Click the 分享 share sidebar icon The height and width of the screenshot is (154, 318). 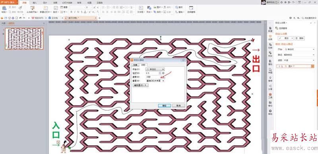point(270,87)
